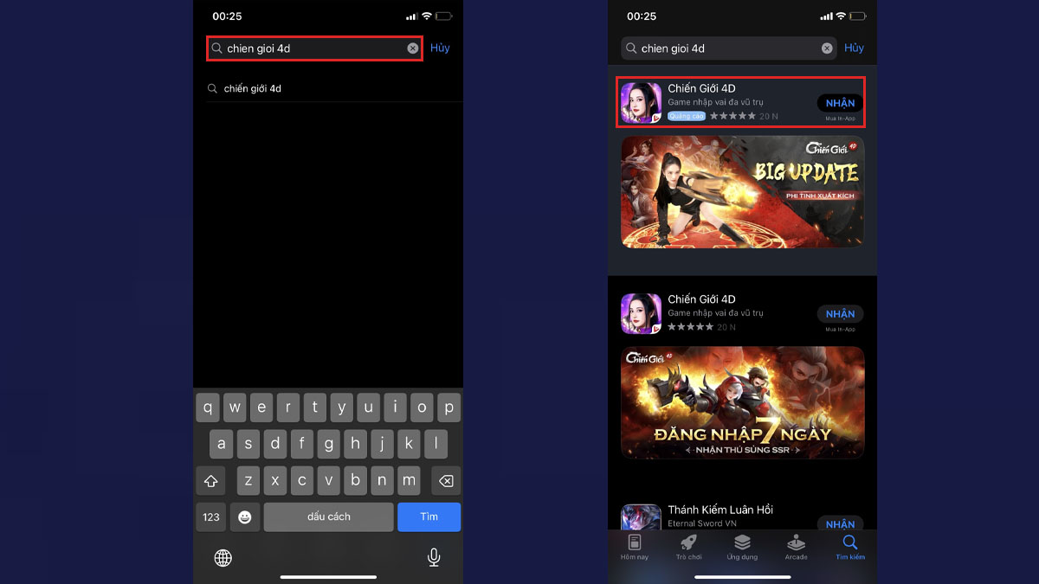
Task: Open the Thánh Kiếm Luân Hồi title
Action: pos(720,510)
